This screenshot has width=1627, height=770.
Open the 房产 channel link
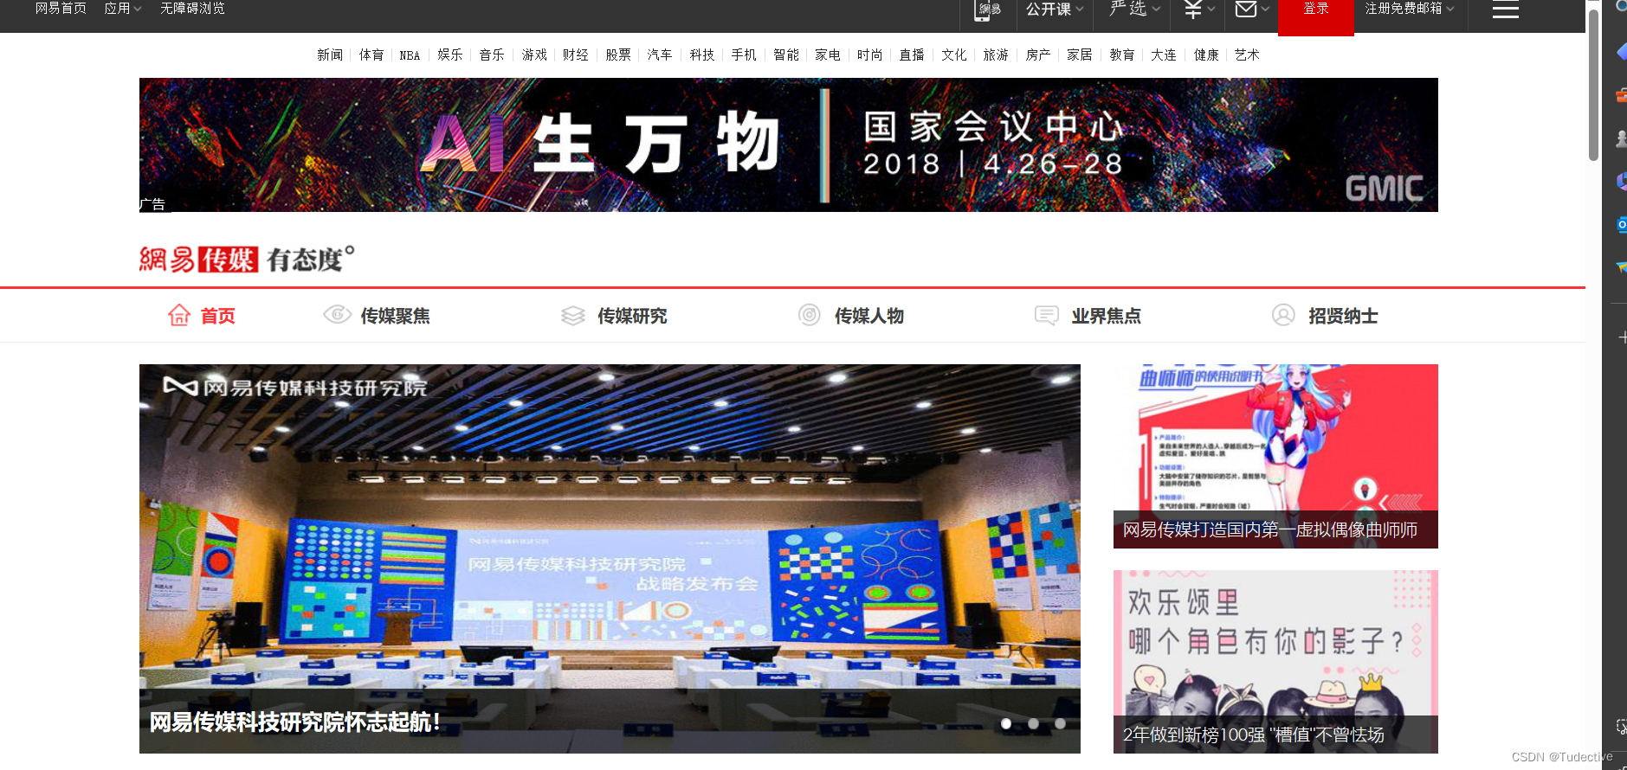coord(1038,55)
